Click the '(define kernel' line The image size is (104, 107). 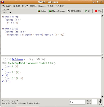(x=11, y=17)
